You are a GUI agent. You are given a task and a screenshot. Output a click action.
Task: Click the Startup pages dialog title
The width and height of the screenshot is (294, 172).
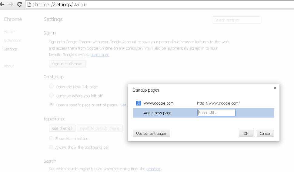coord(146,90)
